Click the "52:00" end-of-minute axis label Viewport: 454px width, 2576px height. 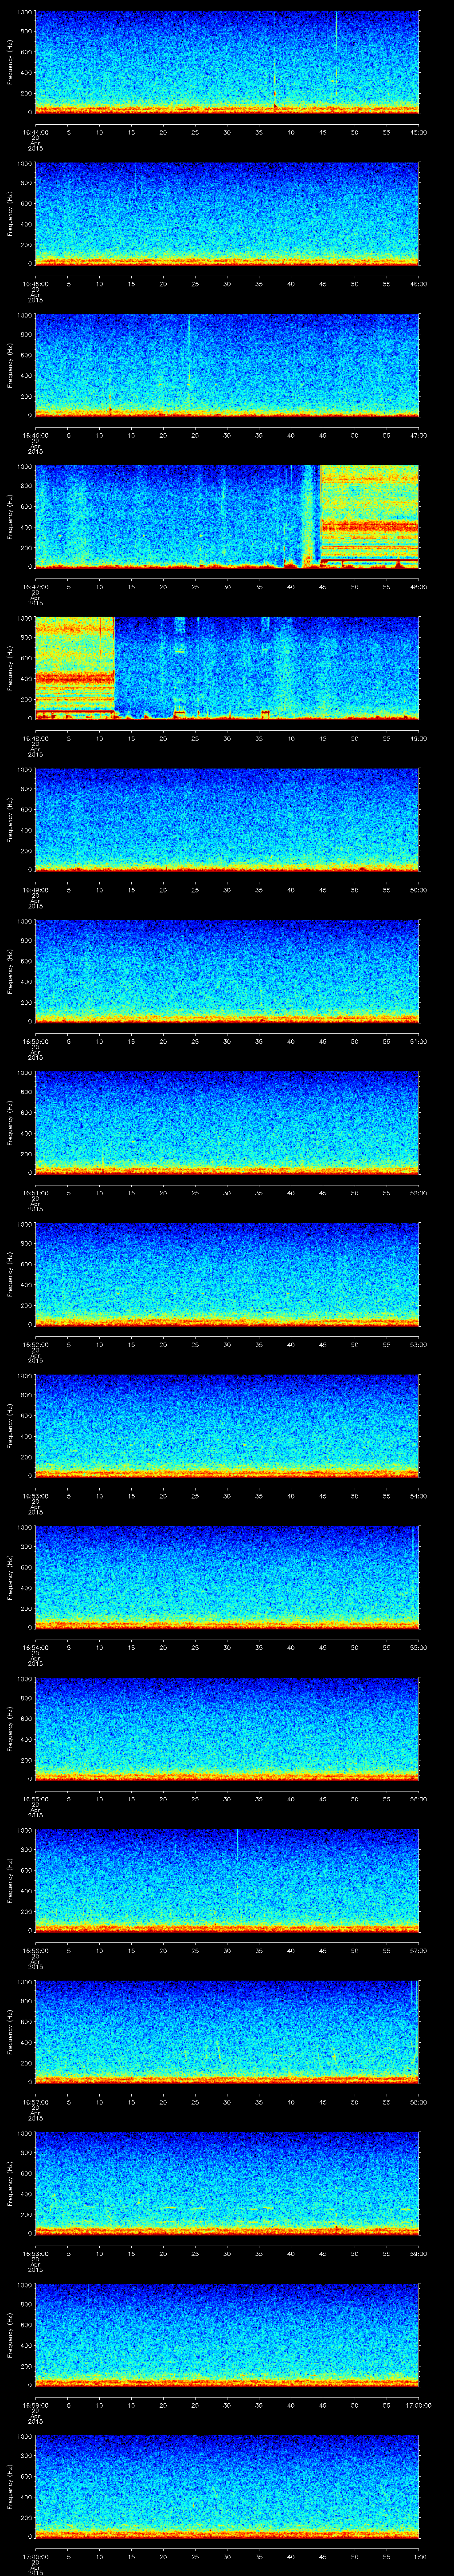click(419, 1193)
